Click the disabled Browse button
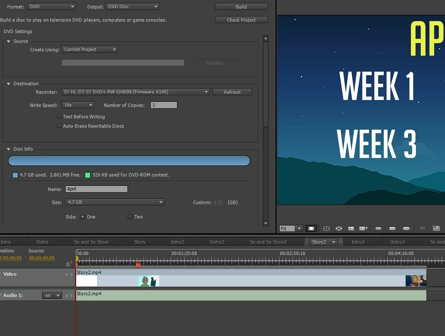This screenshot has width=445, height=336. point(216,63)
